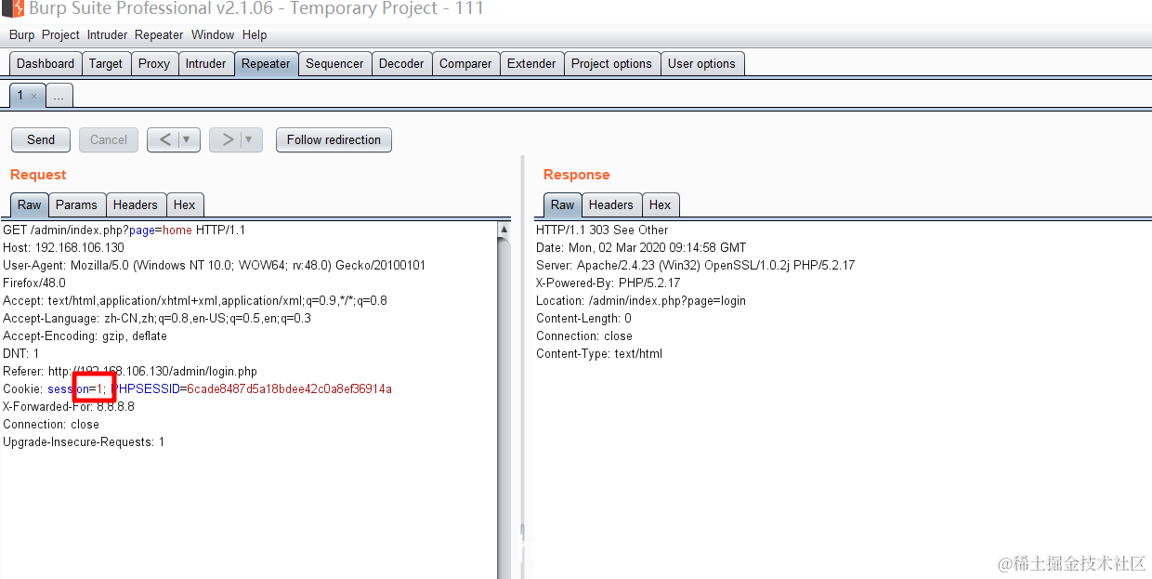The image size is (1152, 579).
Task: Go forward to next request arrow
Action: [x=228, y=139]
